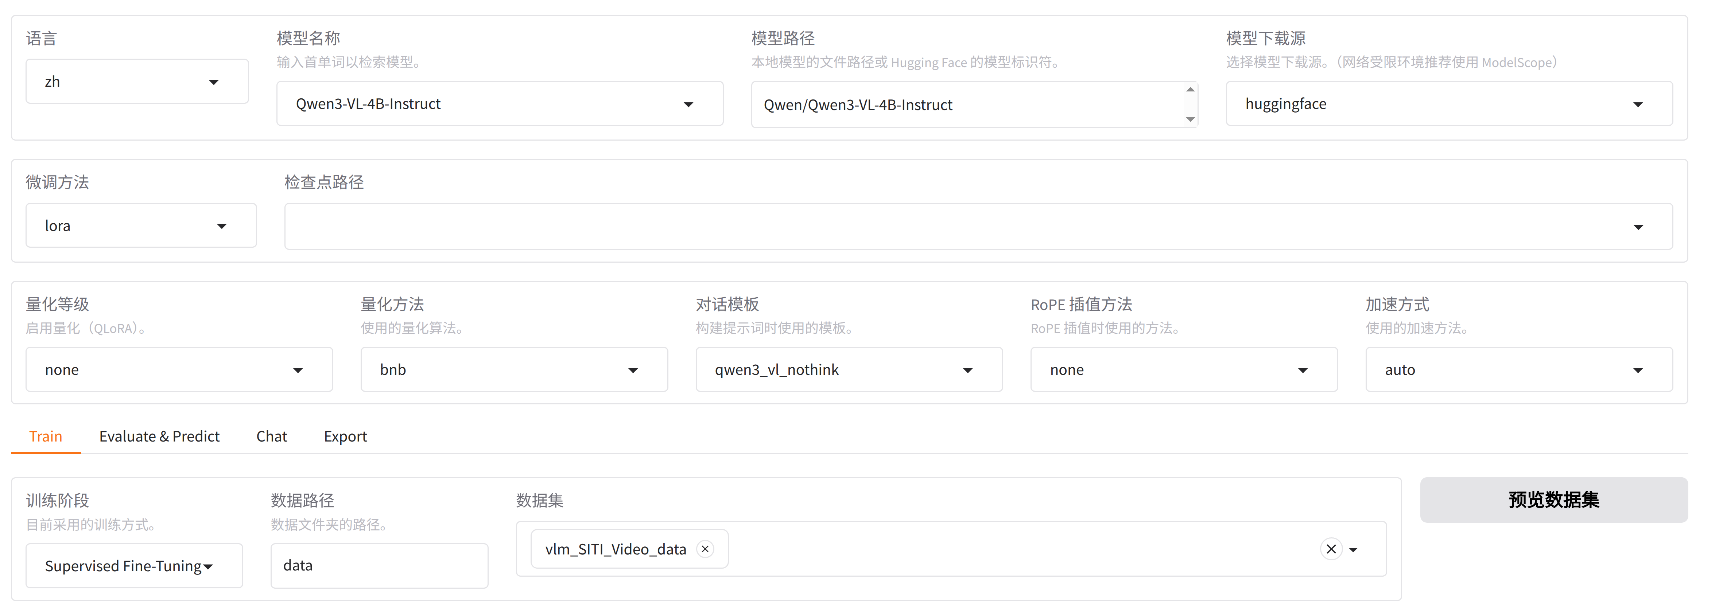Remove vlm_SITI_Video_data tag from dataset
1727x608 pixels.
[705, 549]
